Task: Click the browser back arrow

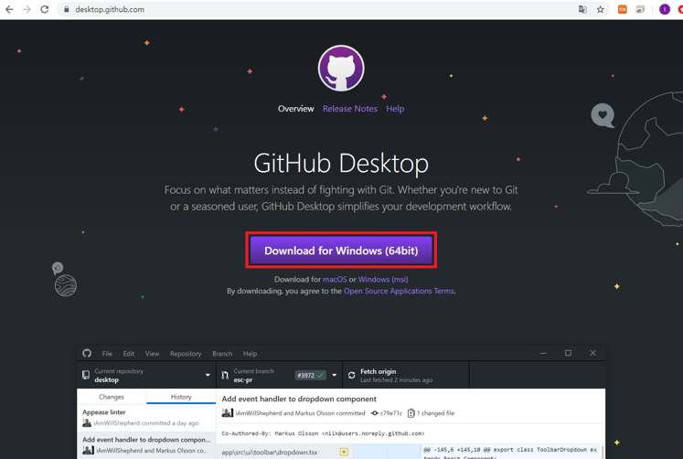Action: pyautogui.click(x=9, y=9)
